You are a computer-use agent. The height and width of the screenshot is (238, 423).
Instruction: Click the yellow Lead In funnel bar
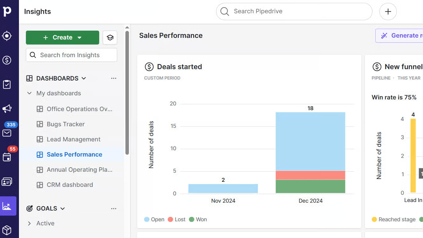click(x=413, y=156)
